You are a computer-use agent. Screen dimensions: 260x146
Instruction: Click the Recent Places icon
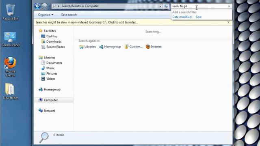pyautogui.click(x=43, y=47)
